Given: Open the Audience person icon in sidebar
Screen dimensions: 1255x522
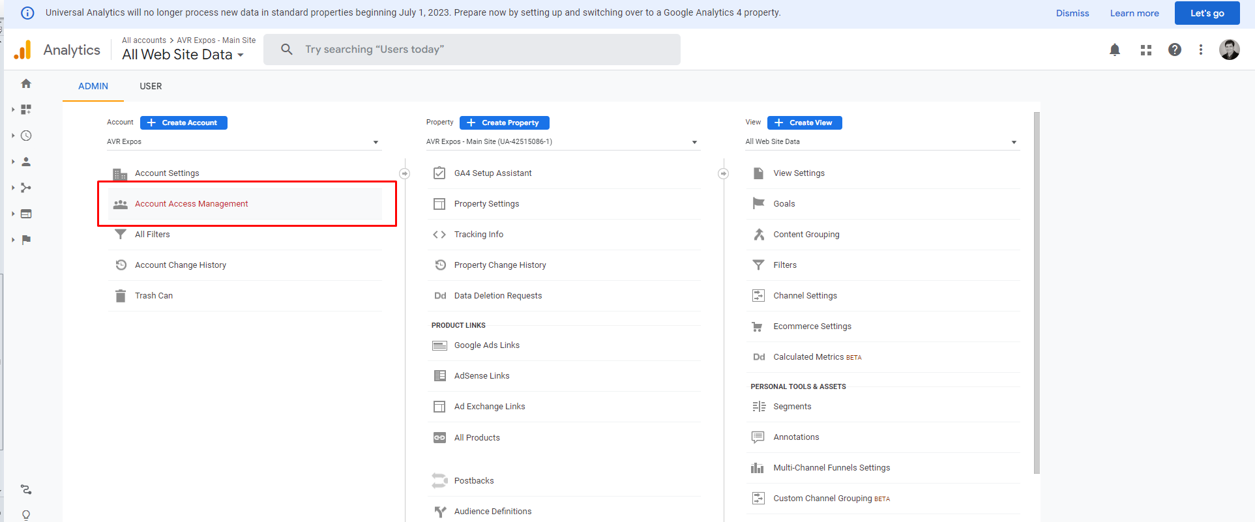Looking at the screenshot, I should [26, 162].
